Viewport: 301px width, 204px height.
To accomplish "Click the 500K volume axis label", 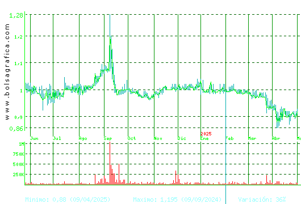I will 18,164.
